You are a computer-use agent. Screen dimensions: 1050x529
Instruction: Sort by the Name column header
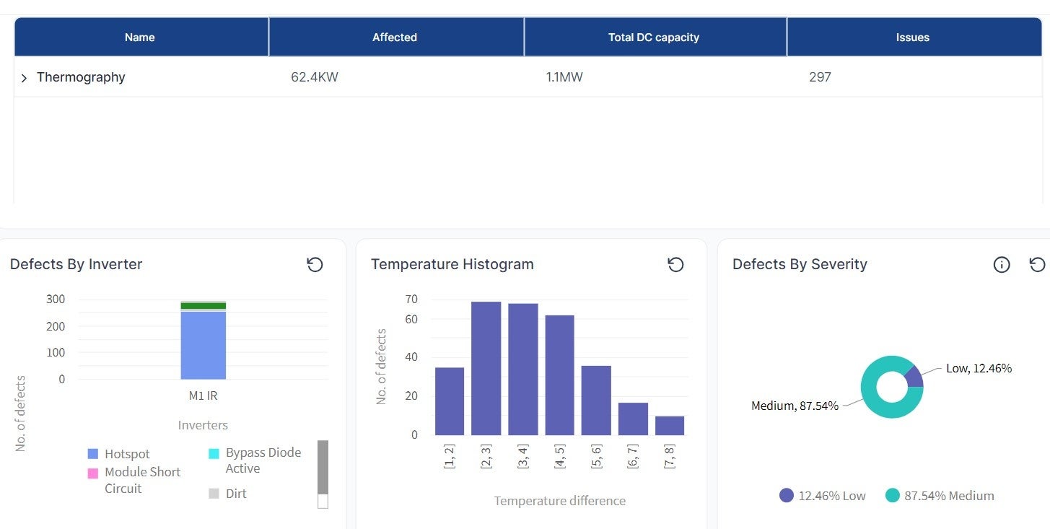coord(140,38)
